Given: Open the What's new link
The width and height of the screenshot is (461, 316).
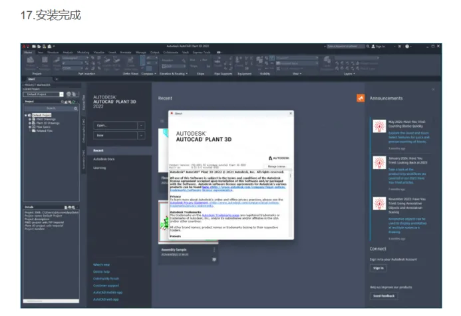Looking at the screenshot, I should point(101,265).
